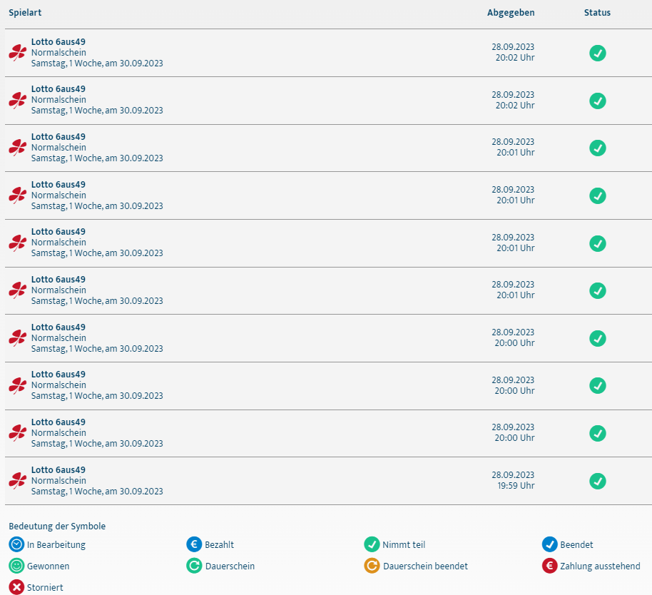This screenshot has width=652, height=595.
Task: Click the red Storniert cross legend icon
Action: (16, 587)
